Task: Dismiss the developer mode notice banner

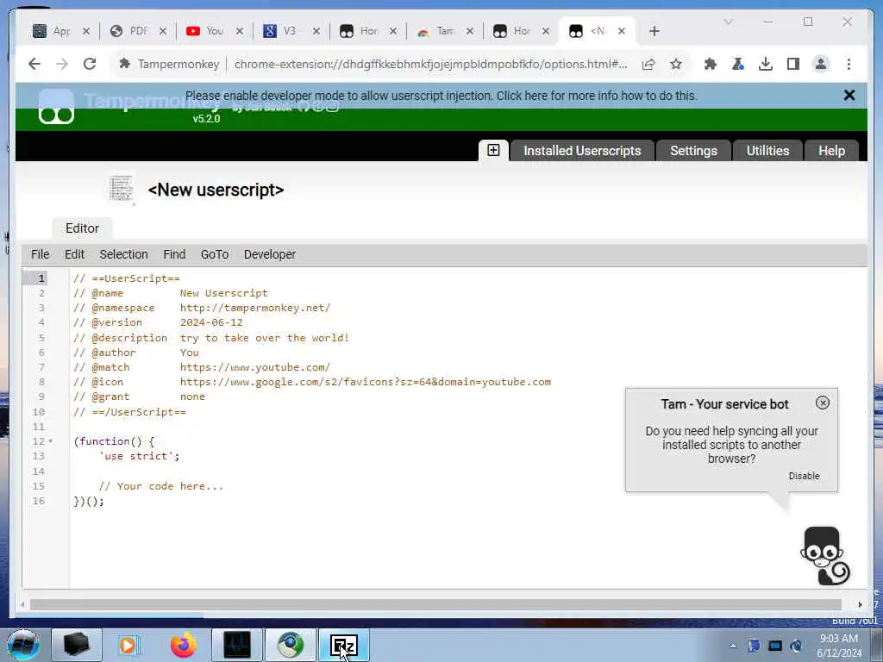Action: click(x=849, y=95)
